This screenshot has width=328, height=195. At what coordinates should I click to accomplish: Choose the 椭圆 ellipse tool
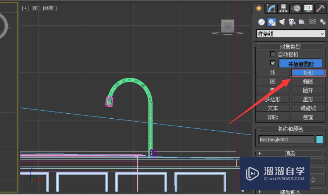(308, 81)
